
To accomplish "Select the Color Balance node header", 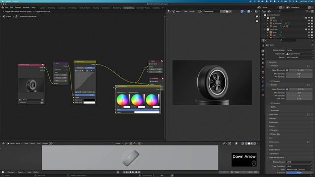I will (138, 87).
